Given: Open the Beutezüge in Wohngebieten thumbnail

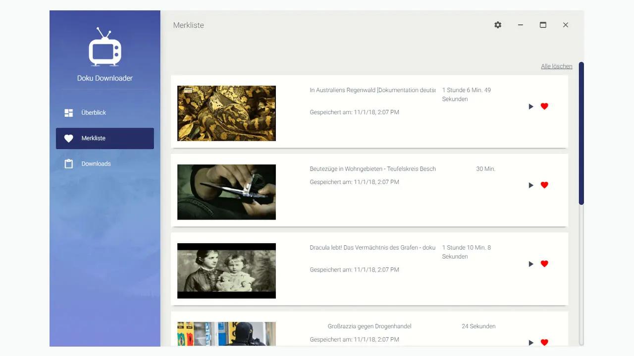Looking at the screenshot, I should pyautogui.click(x=226, y=192).
